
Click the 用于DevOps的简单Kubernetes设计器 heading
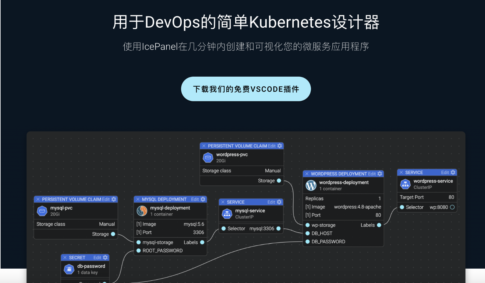click(246, 22)
